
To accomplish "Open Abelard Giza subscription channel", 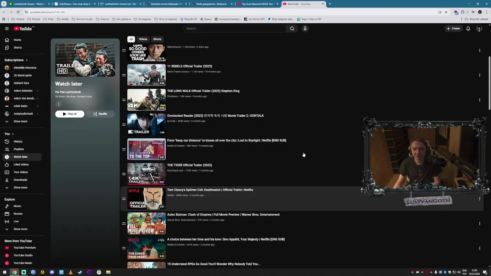I will pyautogui.click(x=21, y=83).
